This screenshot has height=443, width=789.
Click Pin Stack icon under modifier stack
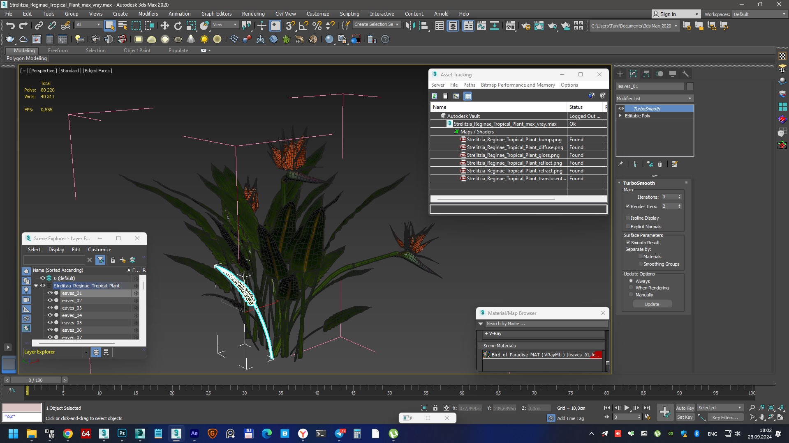[620, 164]
